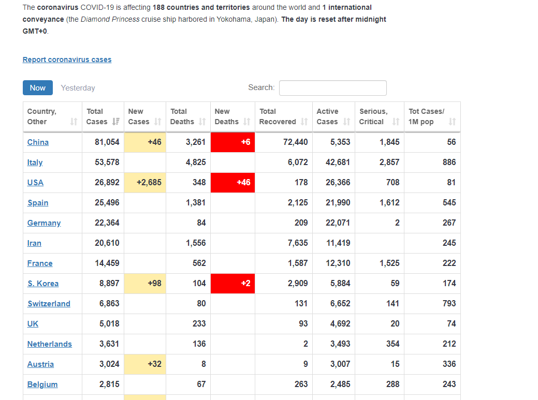Viewport: 538px width, 400px height.
Task: Open the Netherlands country link
Action: pos(49,345)
